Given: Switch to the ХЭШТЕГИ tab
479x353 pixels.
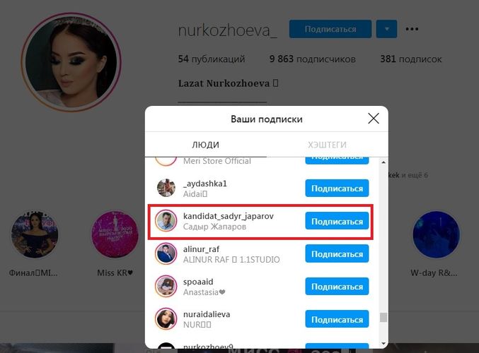Looking at the screenshot, I should 327,145.
